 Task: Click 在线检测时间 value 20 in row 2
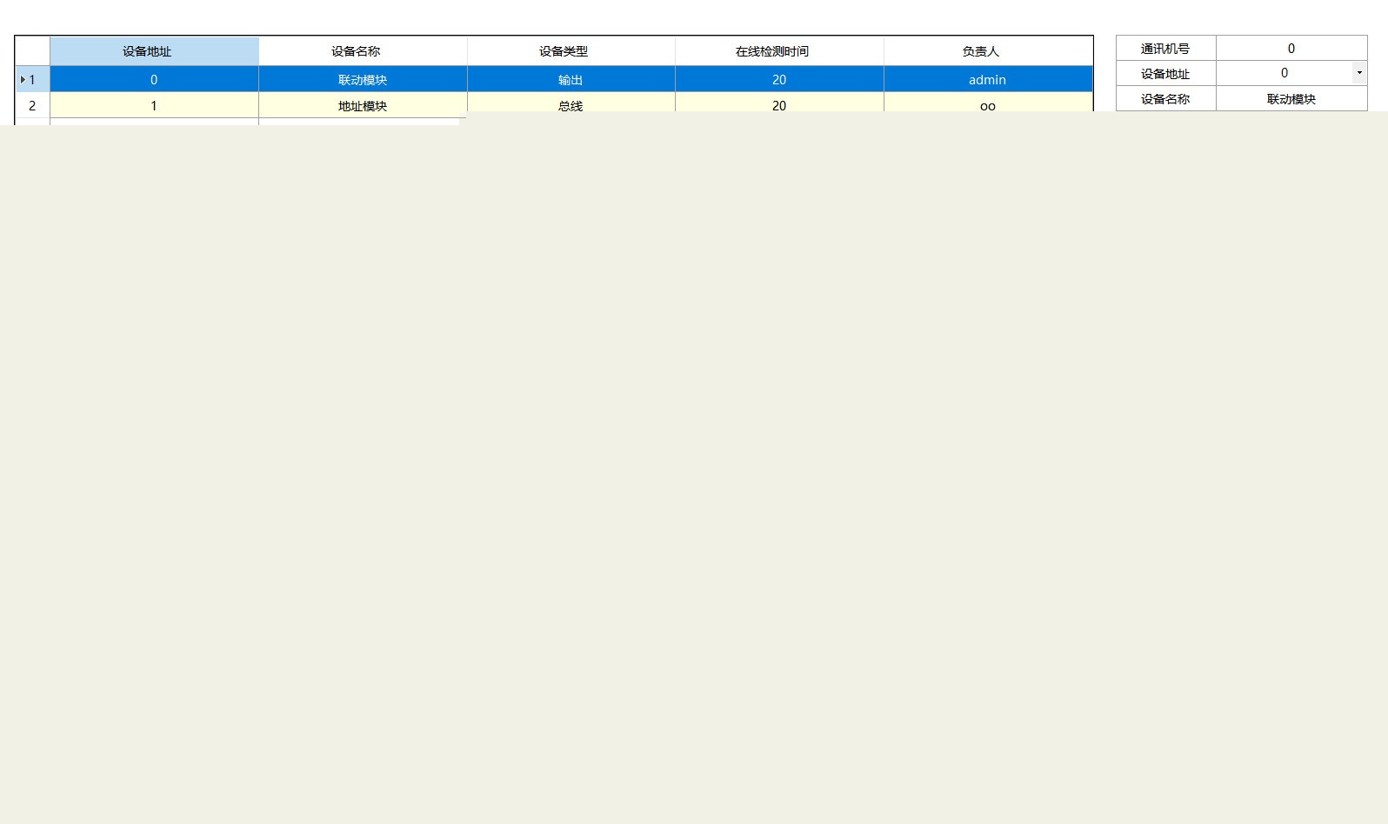click(x=779, y=103)
